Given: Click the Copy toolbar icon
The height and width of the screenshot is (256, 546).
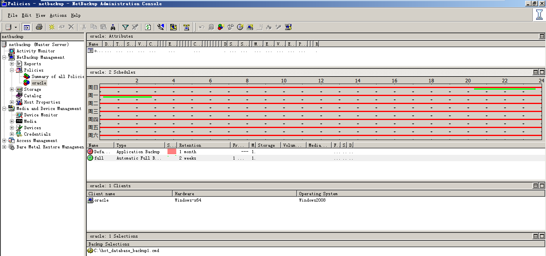Looking at the screenshot, I should 94,27.
